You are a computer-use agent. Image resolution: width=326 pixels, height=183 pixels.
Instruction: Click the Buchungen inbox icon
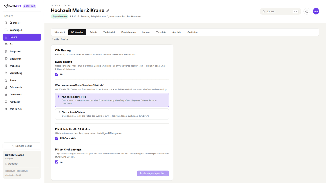pos(6,30)
